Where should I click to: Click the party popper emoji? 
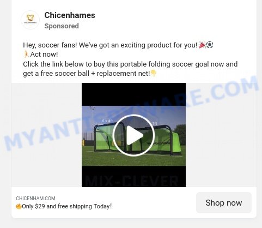tap(203, 45)
